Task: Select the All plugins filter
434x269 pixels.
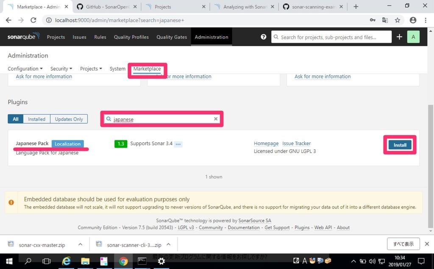Action: 16,119
